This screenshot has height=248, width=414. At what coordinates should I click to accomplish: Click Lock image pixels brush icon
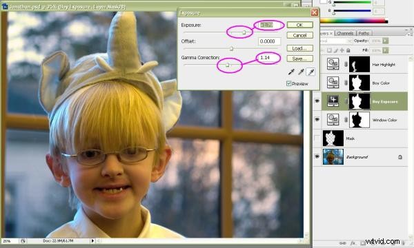click(x=335, y=50)
